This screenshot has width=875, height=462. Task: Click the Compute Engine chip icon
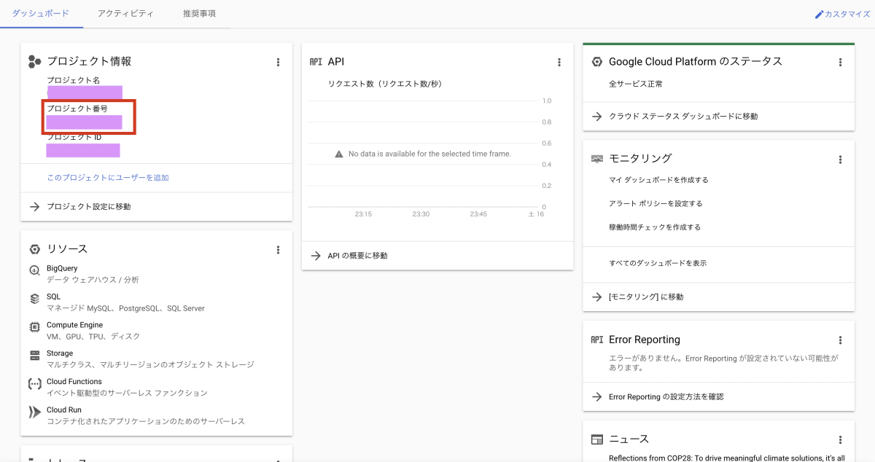[34, 327]
